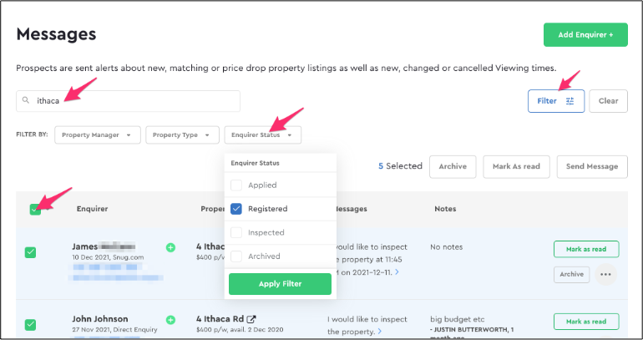
Task: Open the three-dot more options menu
Action: click(x=605, y=274)
